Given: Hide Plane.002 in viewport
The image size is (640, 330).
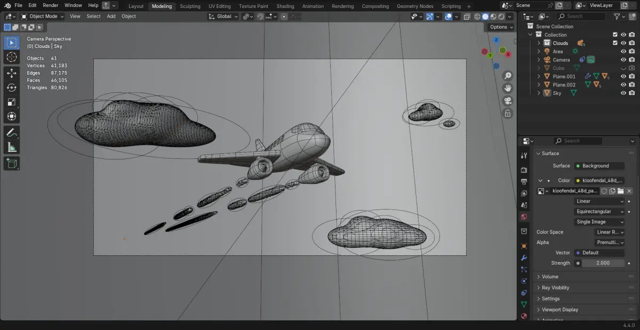Looking at the screenshot, I should coord(623,85).
